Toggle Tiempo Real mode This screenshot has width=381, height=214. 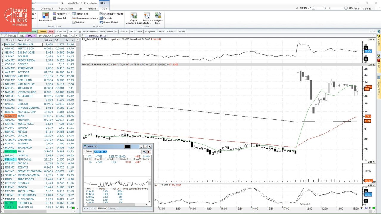pyautogui.click(x=80, y=14)
